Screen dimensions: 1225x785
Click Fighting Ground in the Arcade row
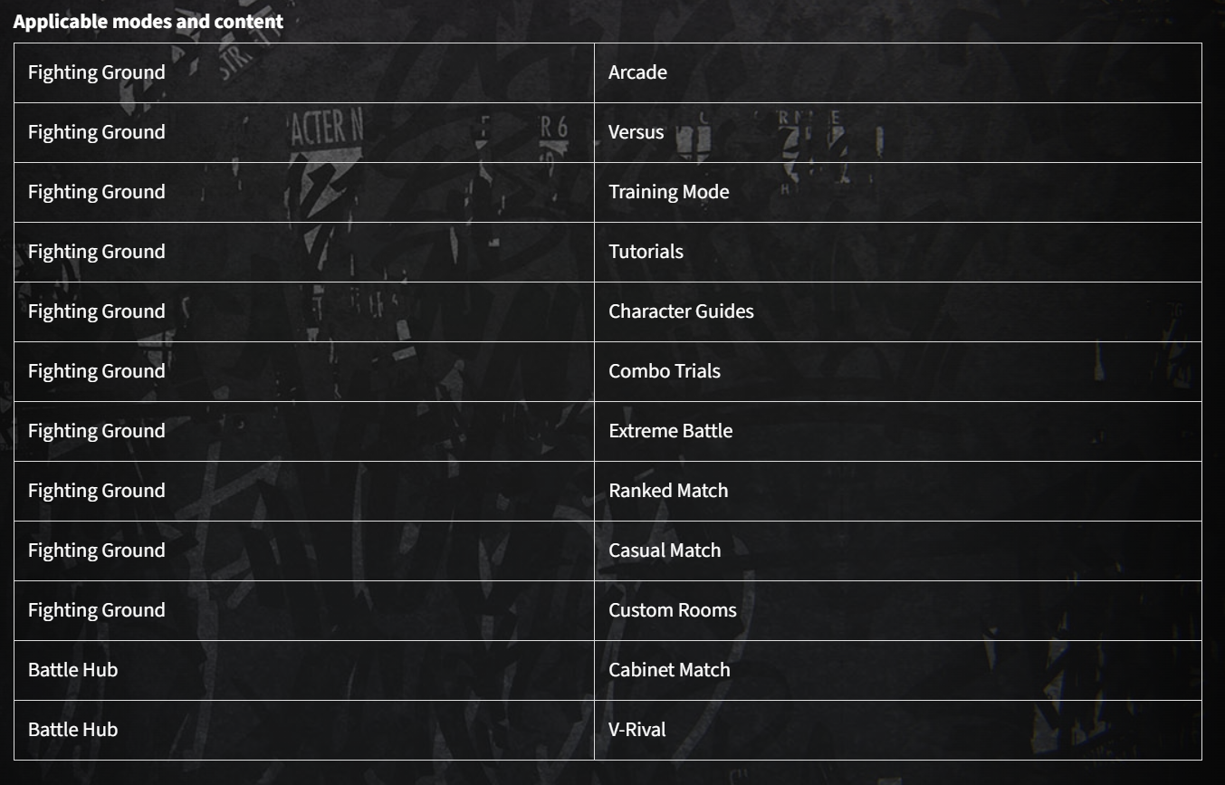(x=96, y=72)
